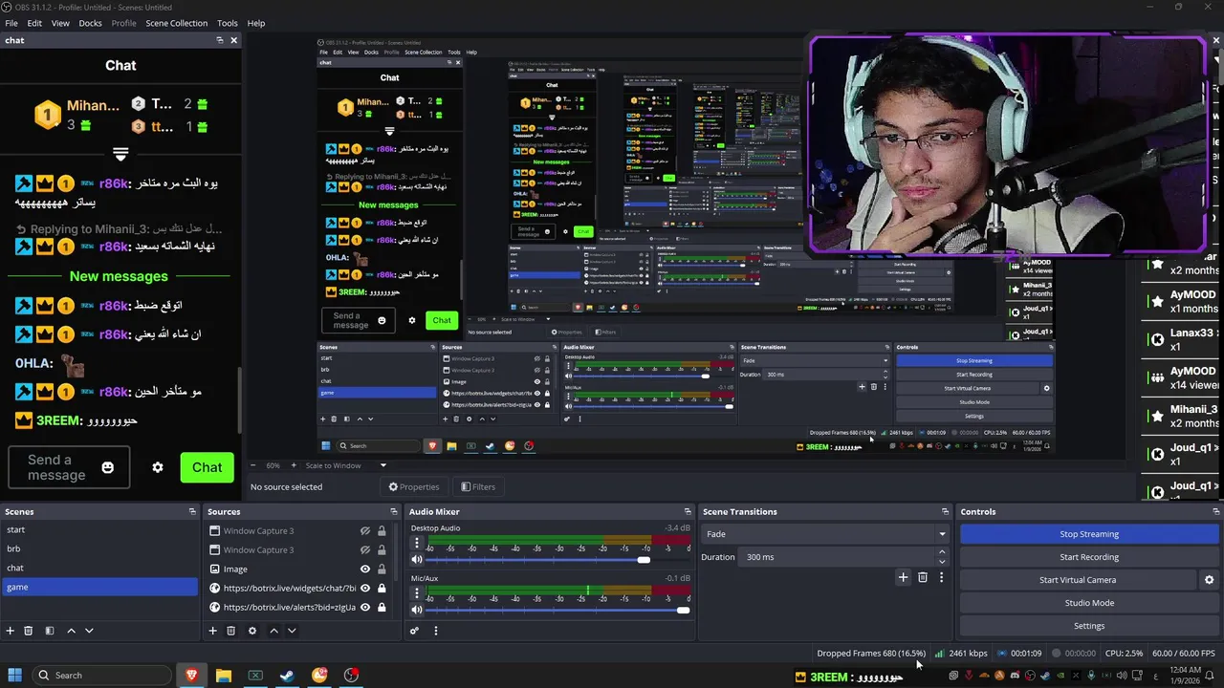Add a new source with the plus icon
Viewport: 1224px width, 688px height.
click(x=212, y=631)
